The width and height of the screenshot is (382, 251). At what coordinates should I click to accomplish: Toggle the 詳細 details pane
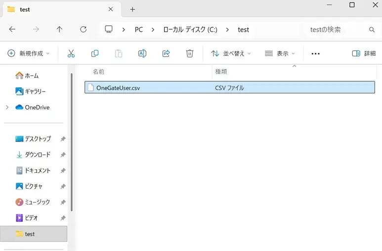point(363,53)
